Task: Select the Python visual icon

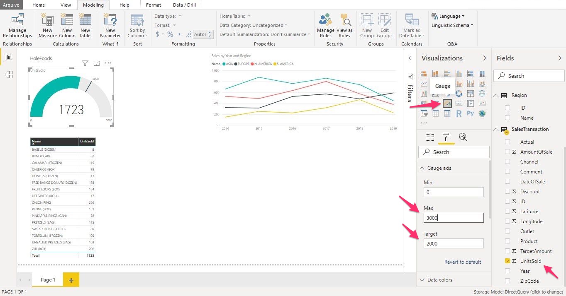Action: [x=470, y=113]
